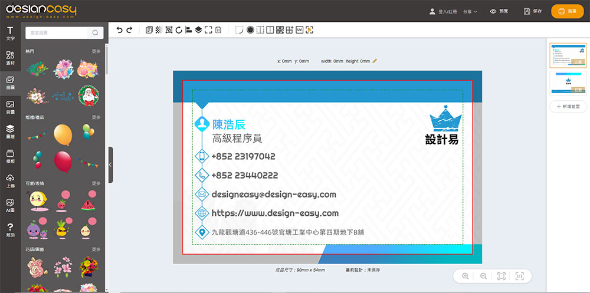Open the 文字 text tab in the sidebar
The image size is (590, 293).
[x=10, y=34]
